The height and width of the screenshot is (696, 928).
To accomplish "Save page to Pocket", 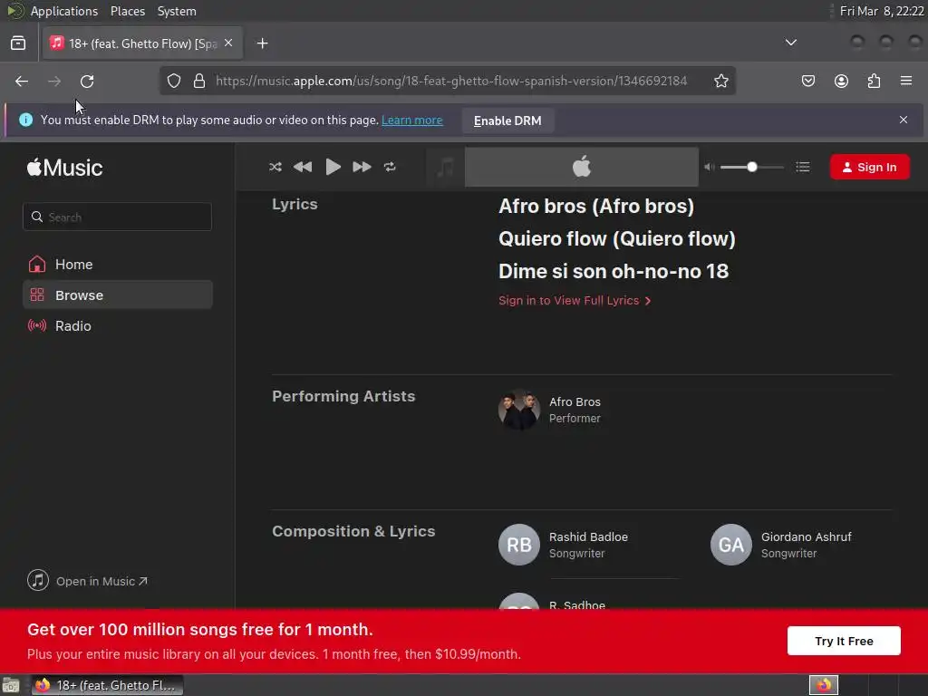I will pos(807,81).
